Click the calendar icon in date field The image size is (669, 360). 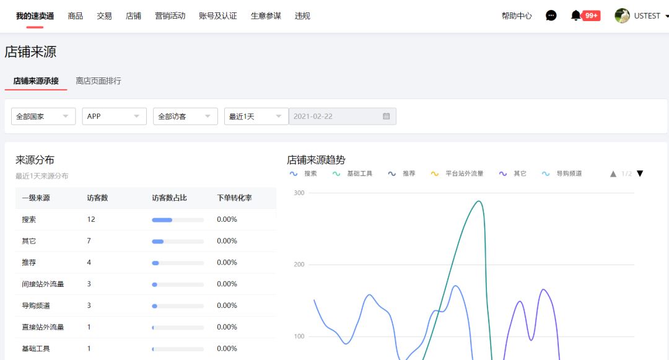(386, 116)
